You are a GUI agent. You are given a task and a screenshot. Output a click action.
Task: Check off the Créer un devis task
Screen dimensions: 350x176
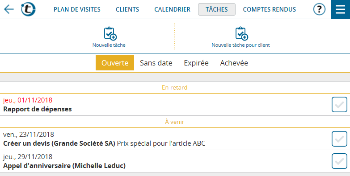pyautogui.click(x=339, y=139)
